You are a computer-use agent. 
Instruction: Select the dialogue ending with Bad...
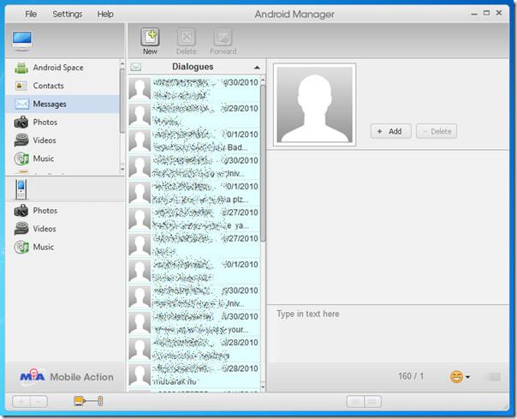click(193, 141)
